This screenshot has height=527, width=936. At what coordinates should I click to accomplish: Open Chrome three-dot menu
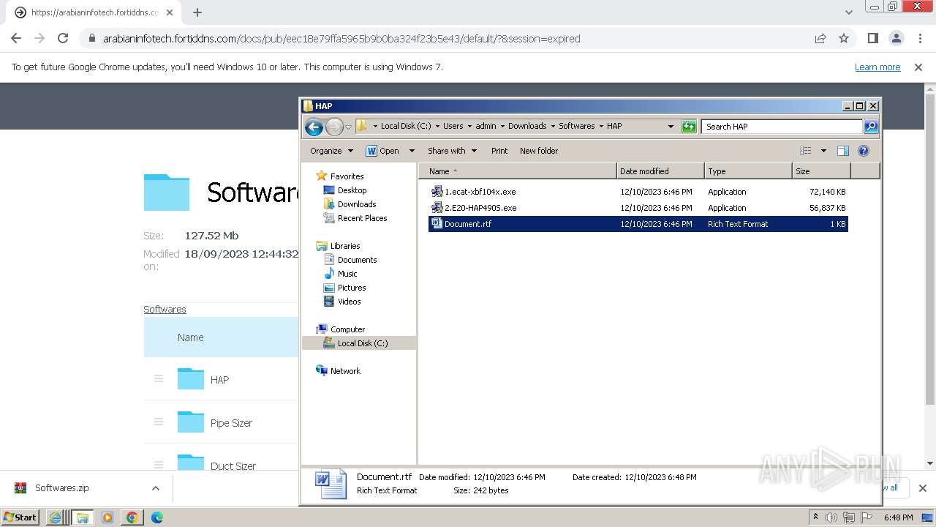[920, 39]
